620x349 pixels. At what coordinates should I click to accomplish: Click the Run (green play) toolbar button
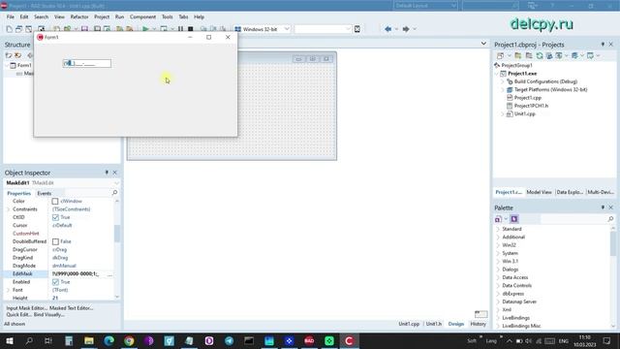coord(145,29)
